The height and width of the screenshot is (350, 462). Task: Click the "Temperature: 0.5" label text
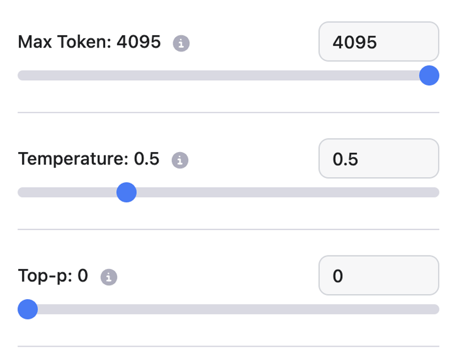(89, 159)
